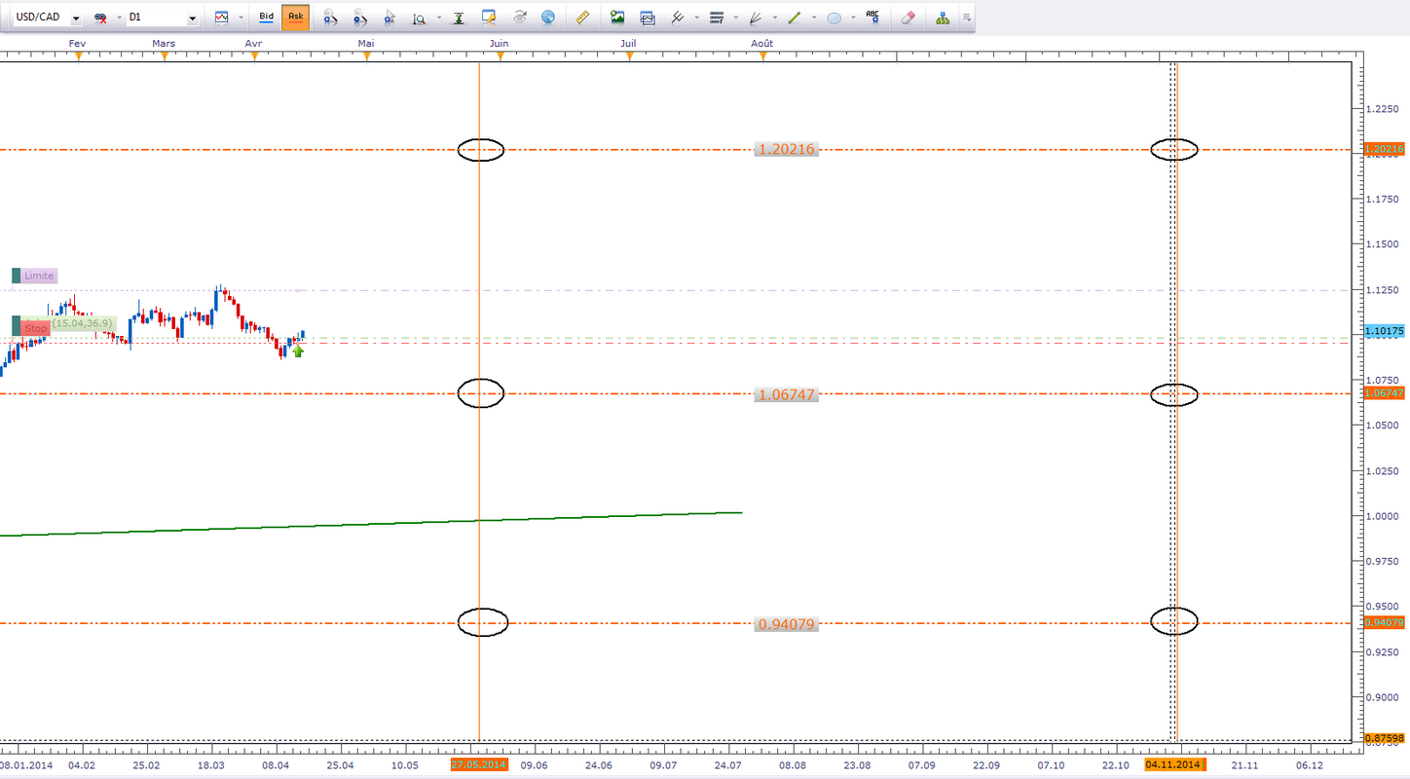Expand the chart type dropdown arrow
This screenshot has width=1410, height=779.
point(241,18)
